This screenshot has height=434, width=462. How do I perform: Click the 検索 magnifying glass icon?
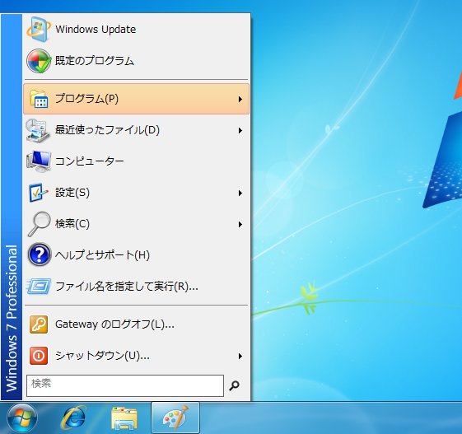pos(39,224)
